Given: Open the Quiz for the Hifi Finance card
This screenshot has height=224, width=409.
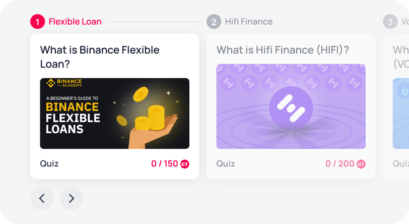Looking at the screenshot, I should (x=226, y=163).
